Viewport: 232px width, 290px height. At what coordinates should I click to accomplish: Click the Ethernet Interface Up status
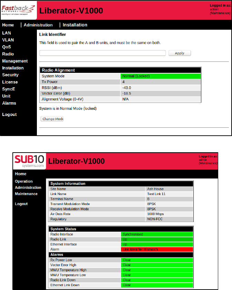[x=157, y=244]
